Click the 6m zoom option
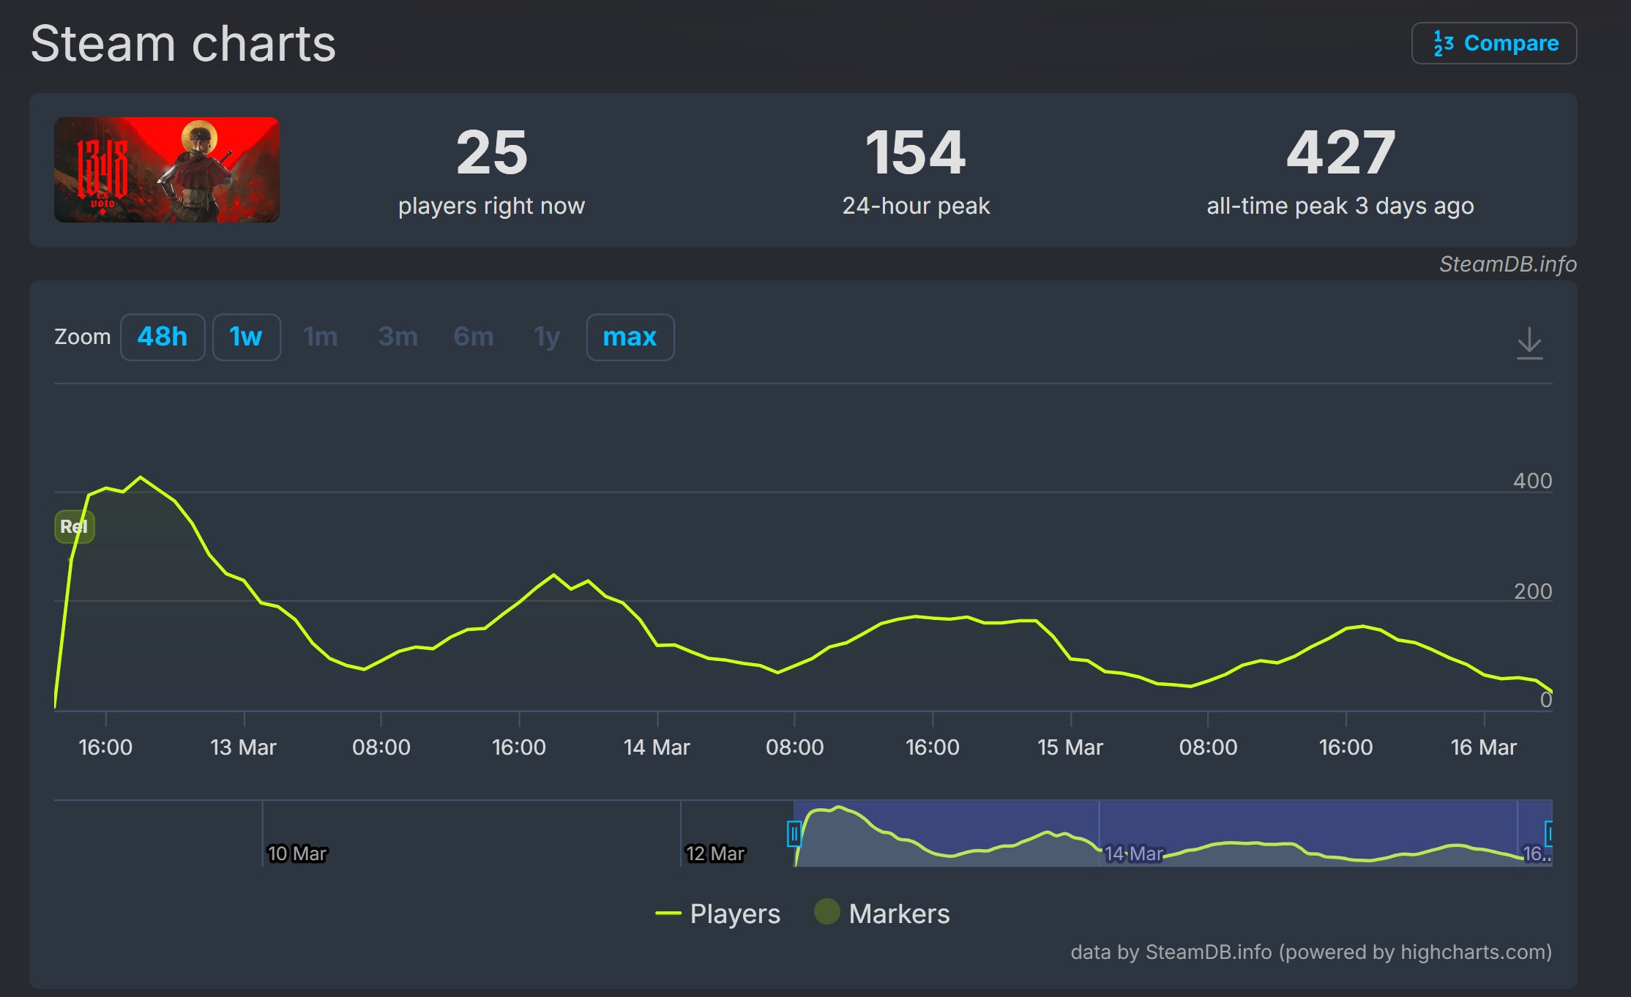 pos(474,337)
